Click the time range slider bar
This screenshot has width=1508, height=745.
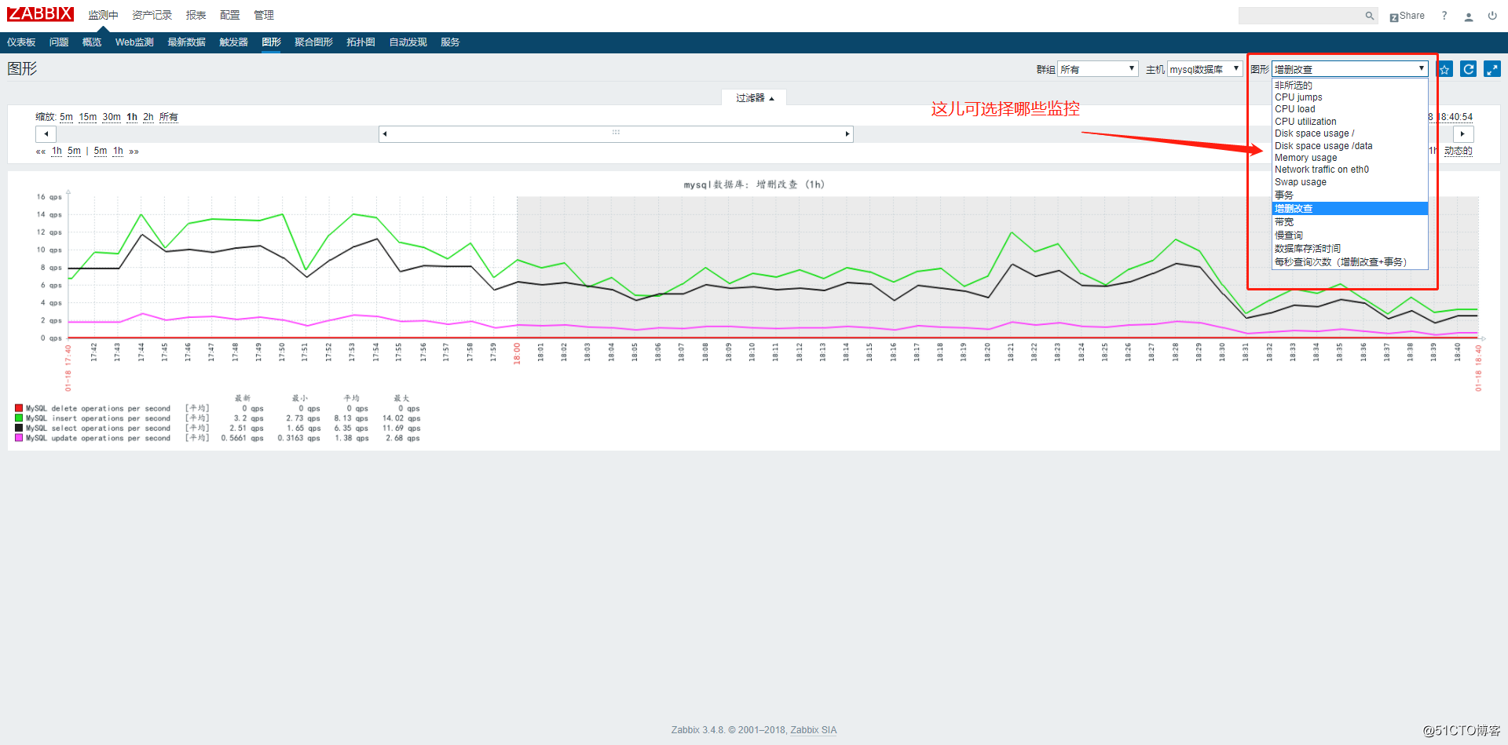tap(616, 133)
